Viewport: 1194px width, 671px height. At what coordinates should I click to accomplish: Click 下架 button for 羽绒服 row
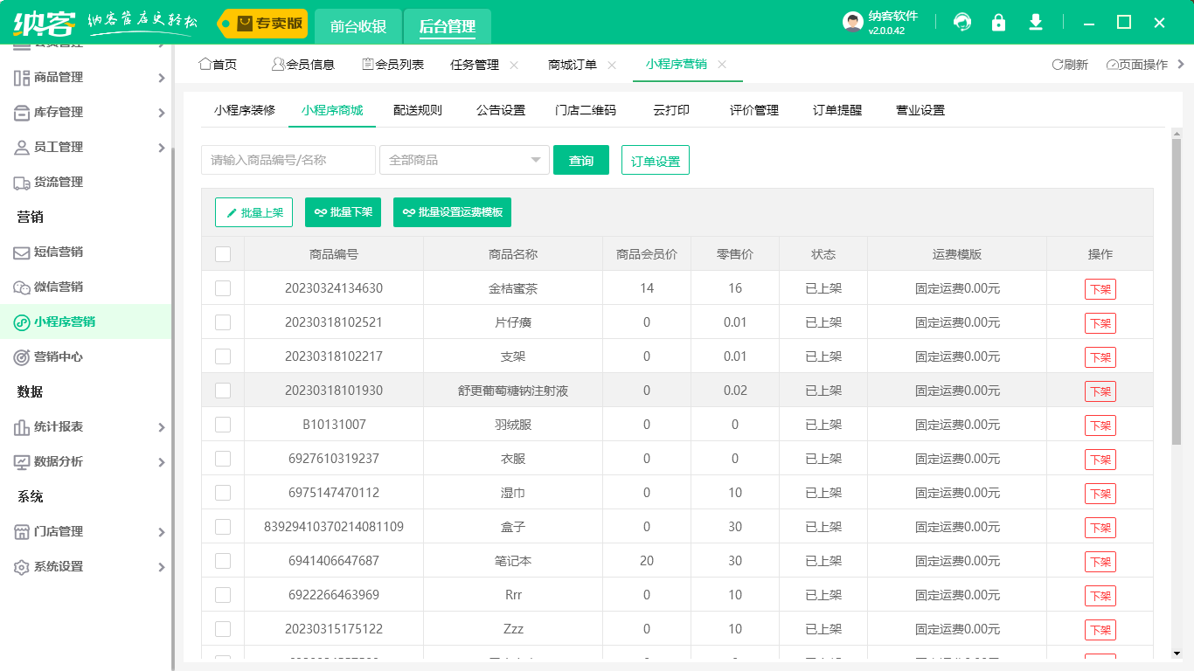pos(1100,425)
